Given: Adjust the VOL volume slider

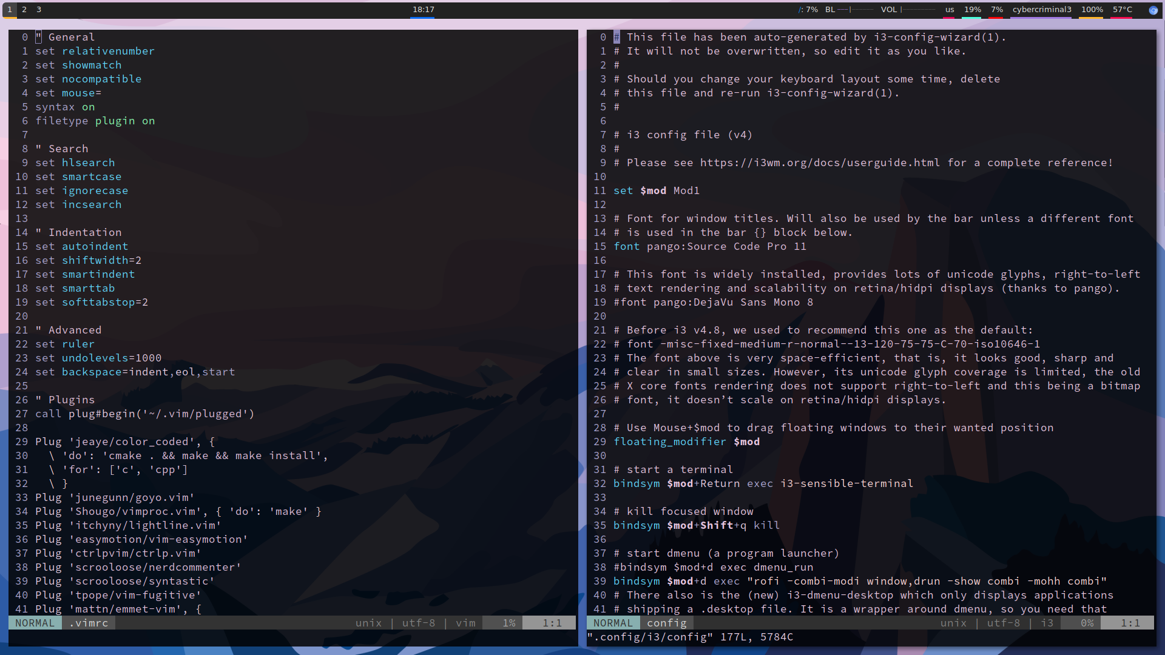Looking at the screenshot, I should coord(917,10).
